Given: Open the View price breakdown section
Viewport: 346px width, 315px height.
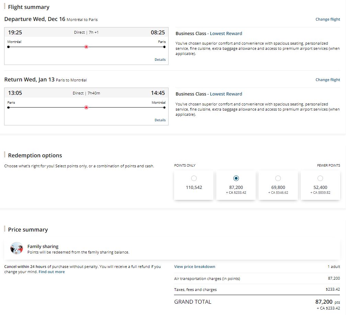Looking at the screenshot, I should [x=195, y=267].
